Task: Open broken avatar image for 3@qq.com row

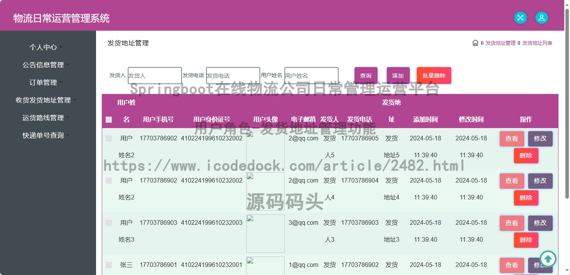Action: pos(265,233)
